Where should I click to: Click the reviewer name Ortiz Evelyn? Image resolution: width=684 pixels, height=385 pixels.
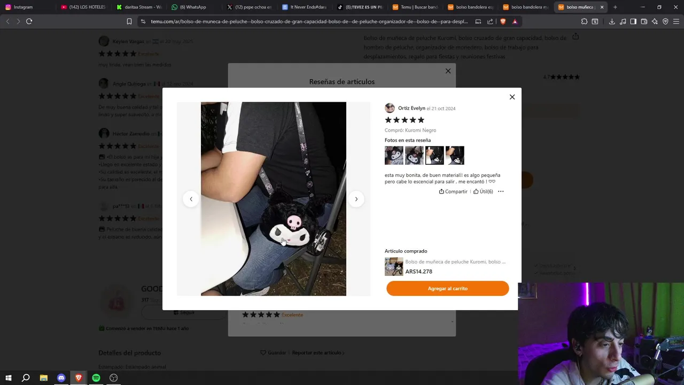[x=411, y=108]
